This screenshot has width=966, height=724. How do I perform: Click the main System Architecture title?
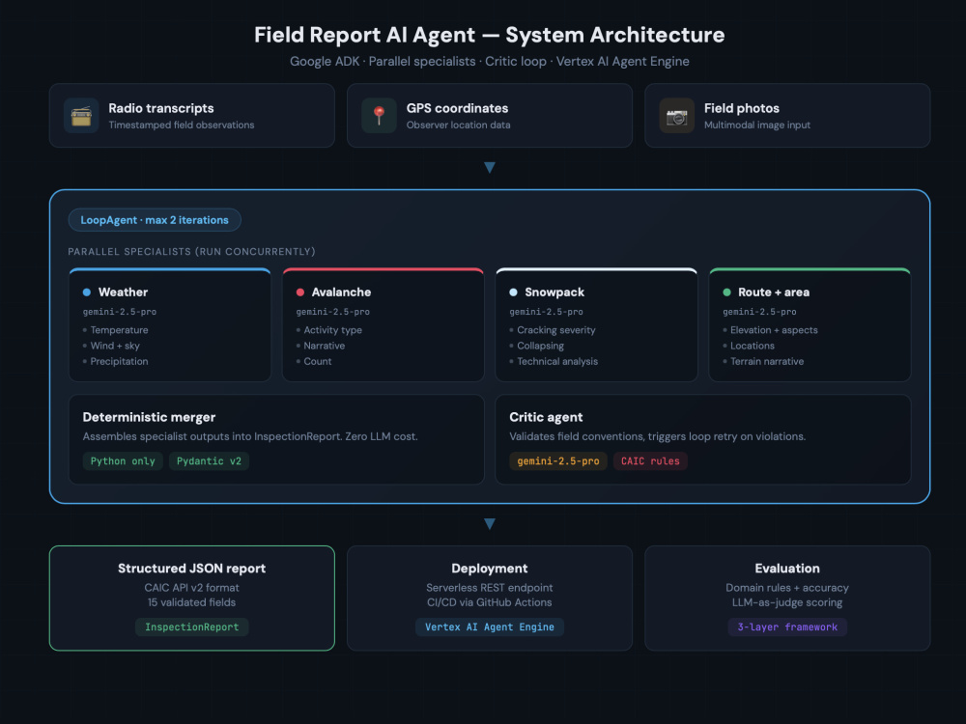pyautogui.click(x=490, y=35)
